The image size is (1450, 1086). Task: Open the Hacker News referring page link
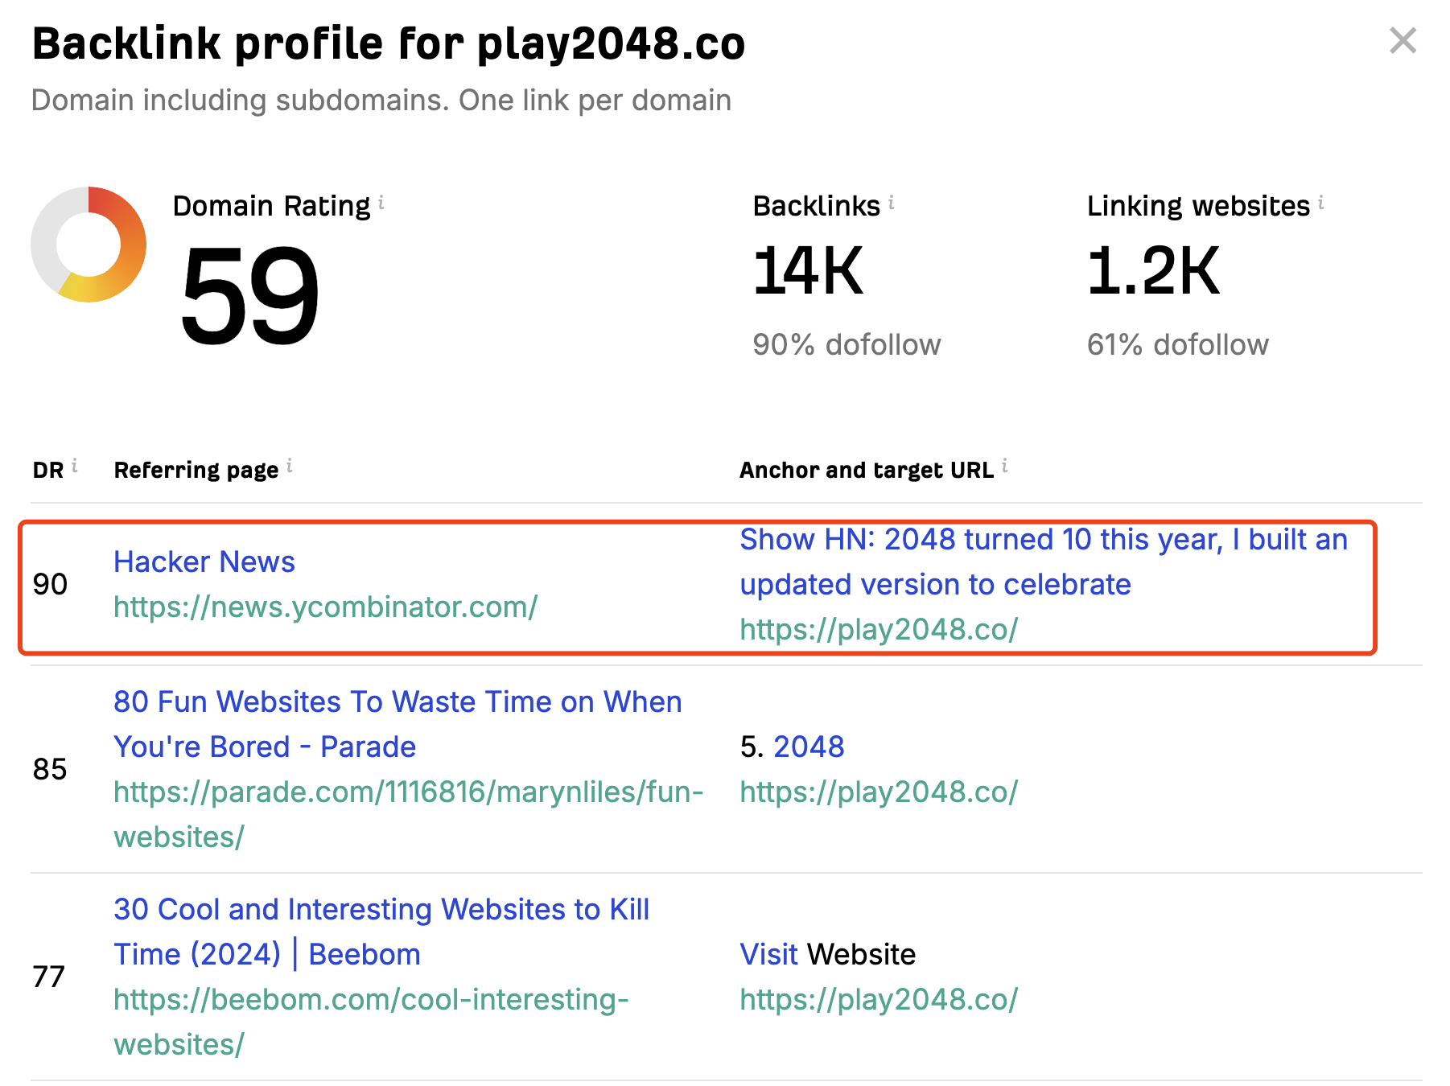point(204,562)
